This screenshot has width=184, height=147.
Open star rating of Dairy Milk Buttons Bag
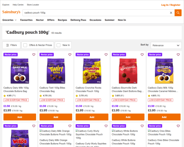click(x=9, y=96)
